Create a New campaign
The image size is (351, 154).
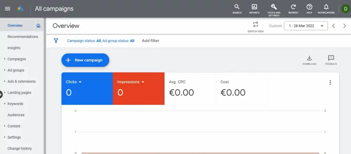(x=85, y=60)
